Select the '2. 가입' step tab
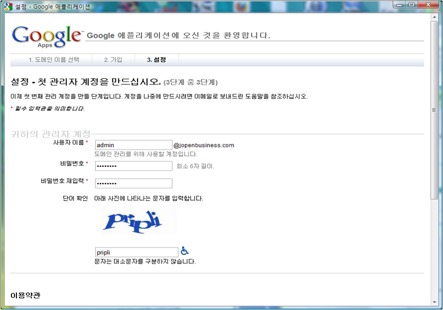443x310 pixels. pyautogui.click(x=113, y=60)
